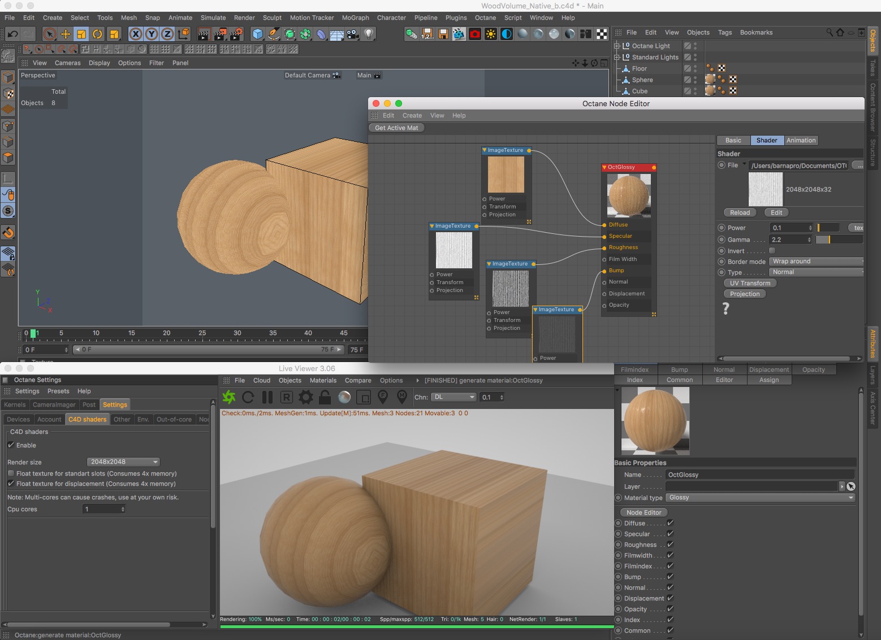Expand the Octane Light tree item
881x640 pixels.
[x=617, y=46]
